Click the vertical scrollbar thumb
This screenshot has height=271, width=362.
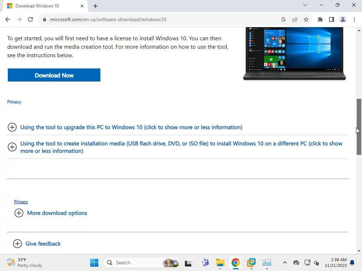(x=359, y=127)
